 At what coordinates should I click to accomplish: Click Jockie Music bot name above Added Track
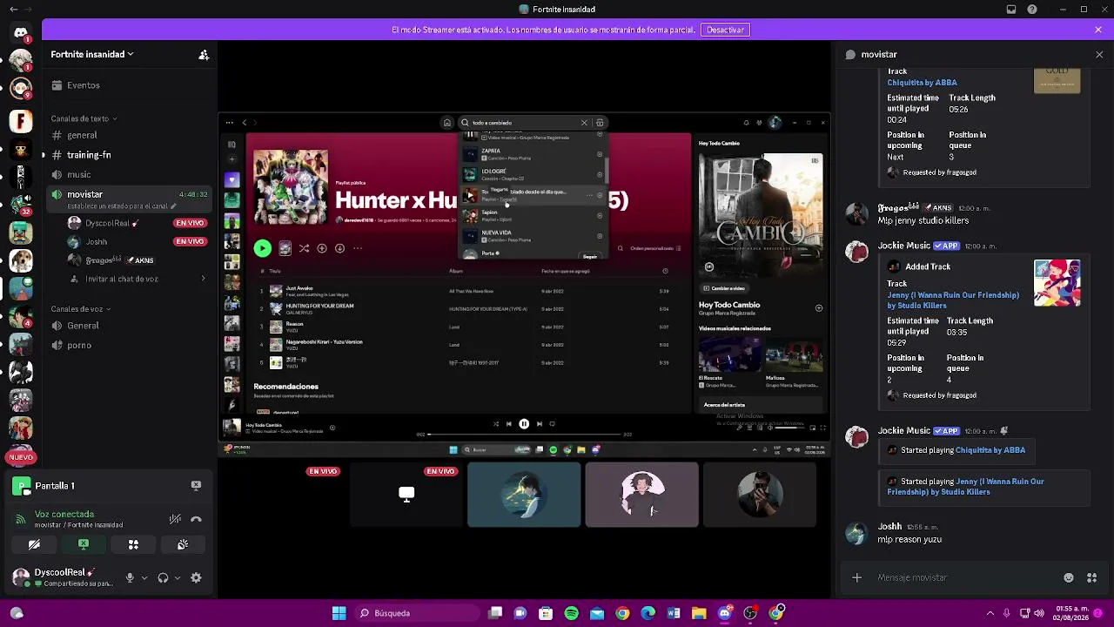tap(904, 246)
